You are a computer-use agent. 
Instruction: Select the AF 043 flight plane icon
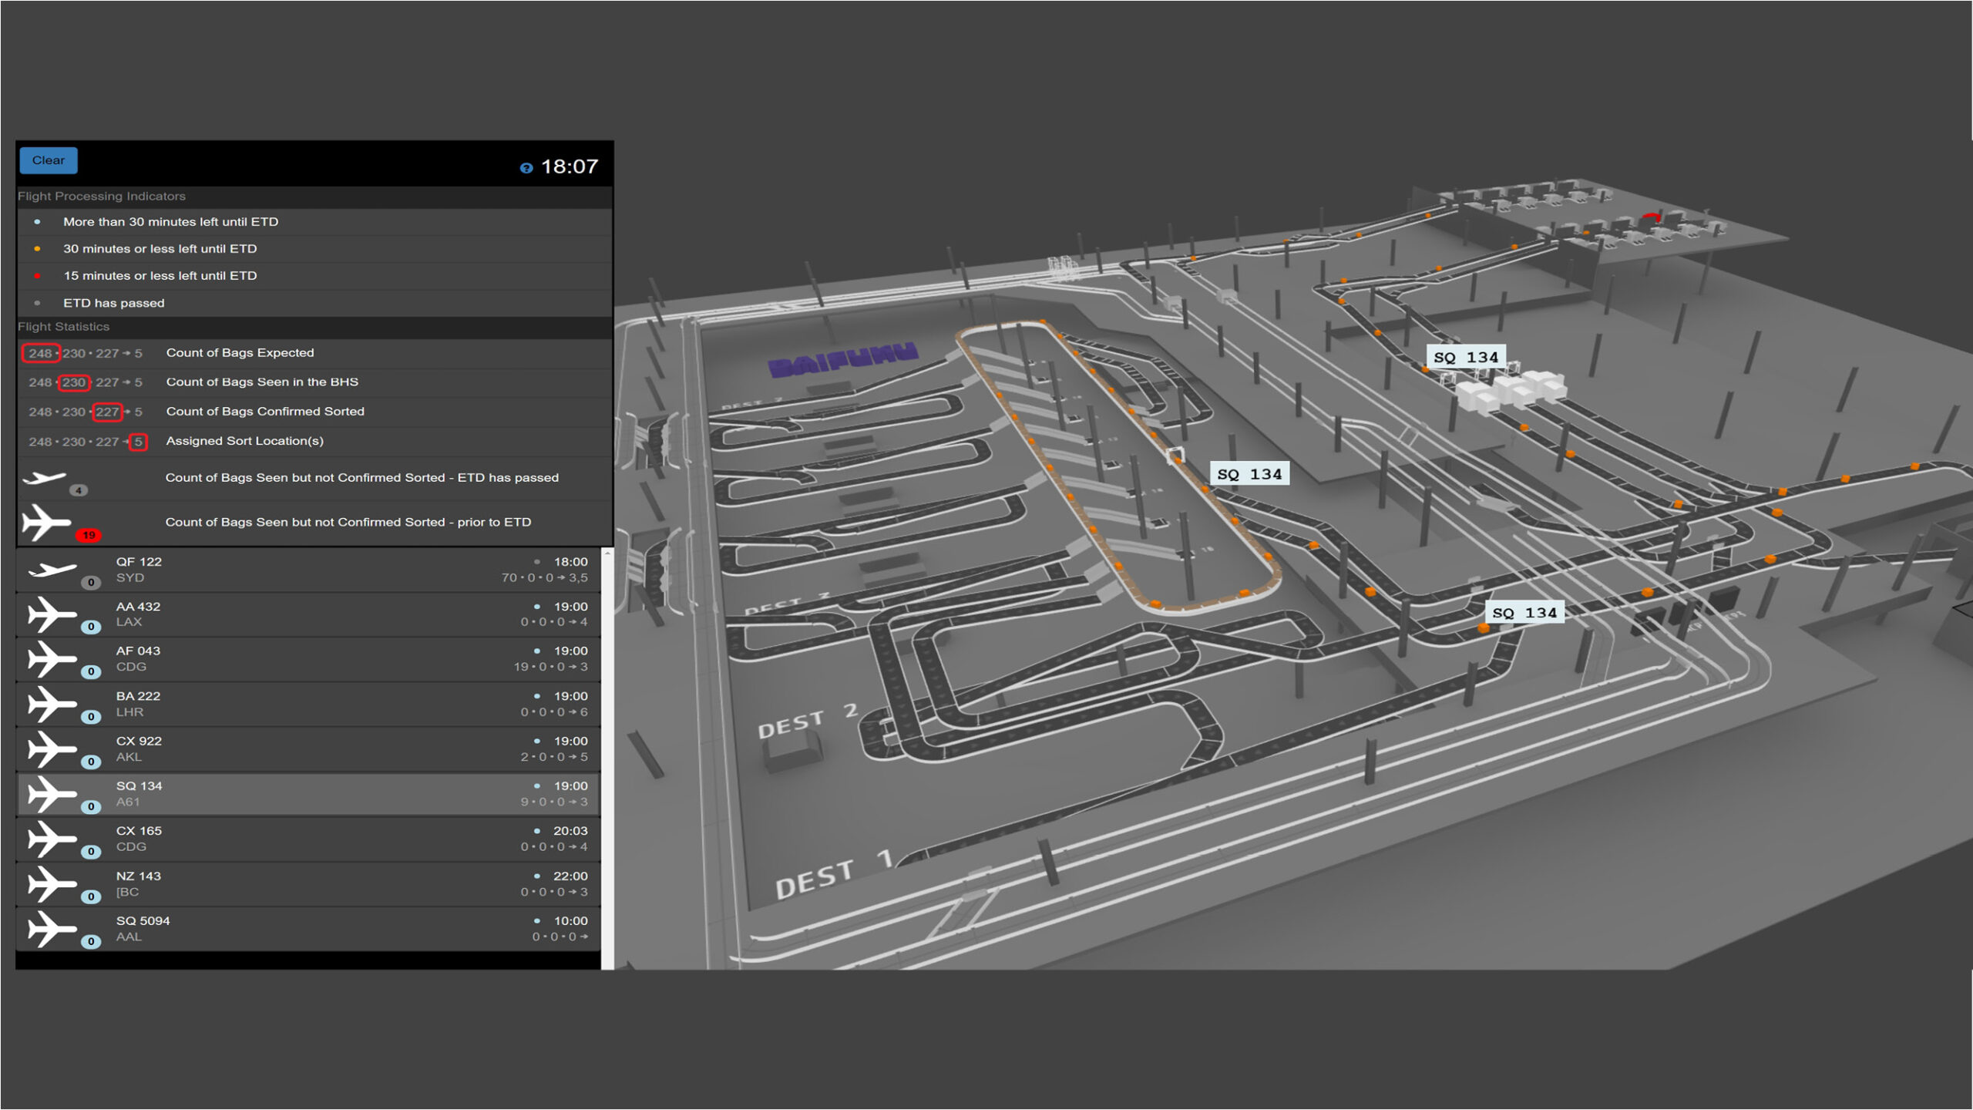51,659
